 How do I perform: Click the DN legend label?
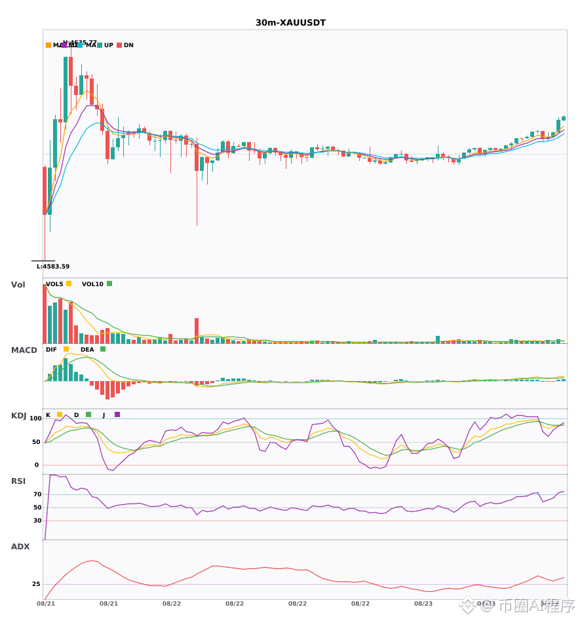pyautogui.click(x=128, y=45)
